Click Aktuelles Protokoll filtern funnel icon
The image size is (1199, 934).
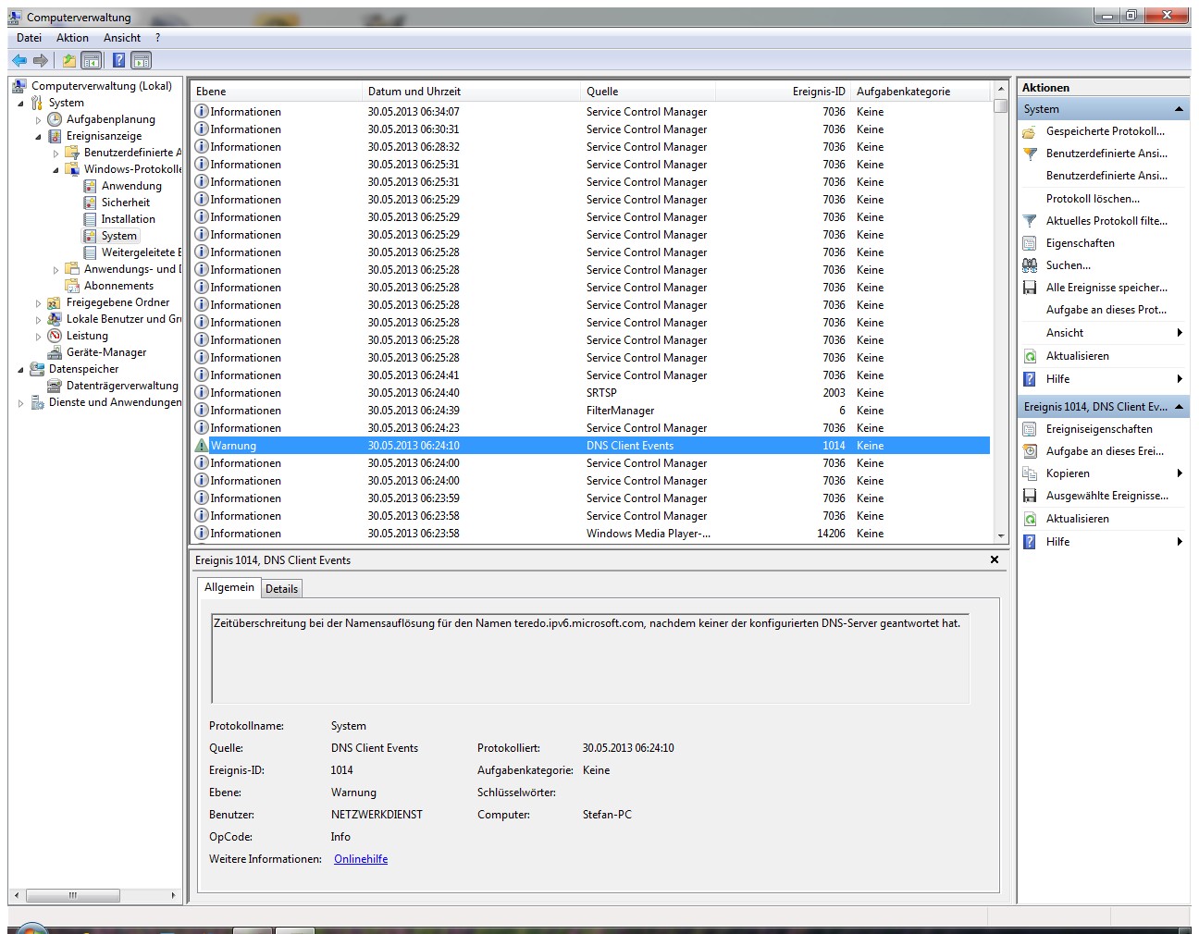(x=1030, y=221)
